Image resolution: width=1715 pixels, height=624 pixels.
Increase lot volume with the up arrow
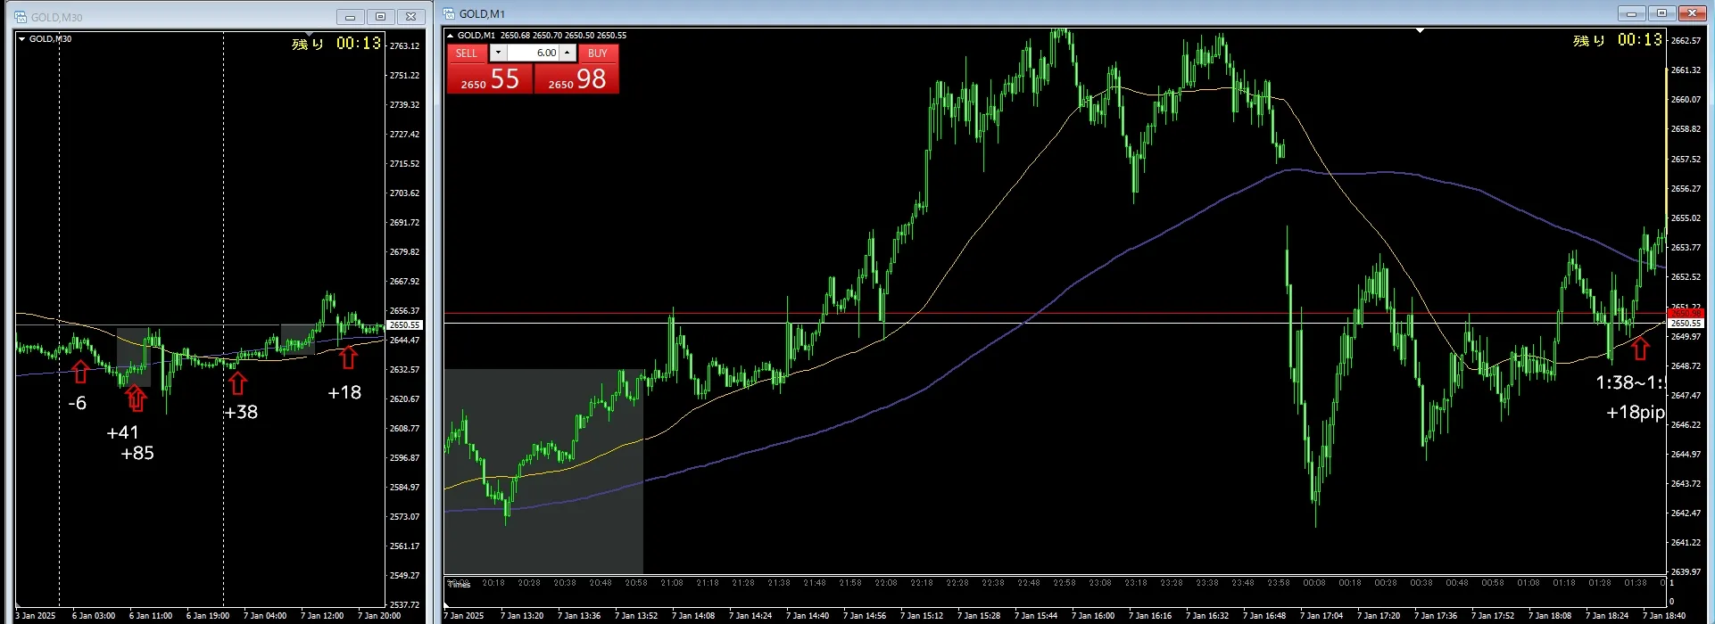pyautogui.click(x=567, y=53)
